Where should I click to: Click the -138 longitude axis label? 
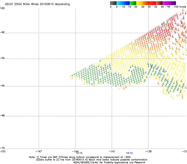[x=149, y=151]
